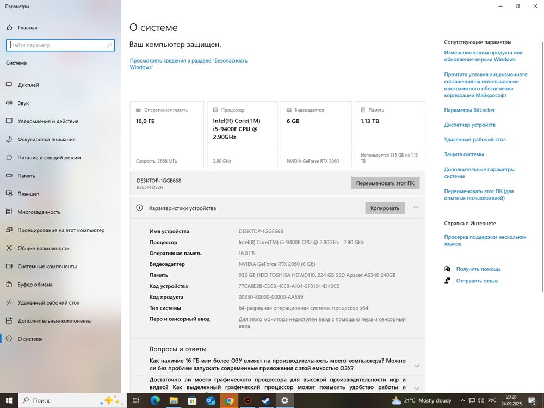544x408 pixels.
Task: Open Microsoft Store from taskbar
Action: point(192,401)
